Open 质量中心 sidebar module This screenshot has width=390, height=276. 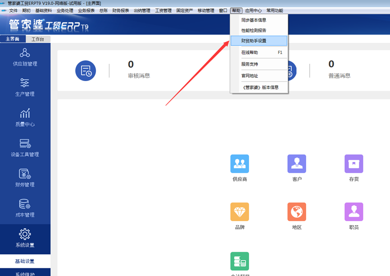tap(25, 117)
